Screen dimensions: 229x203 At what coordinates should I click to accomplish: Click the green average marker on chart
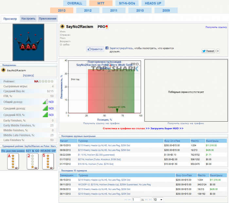click(117, 110)
